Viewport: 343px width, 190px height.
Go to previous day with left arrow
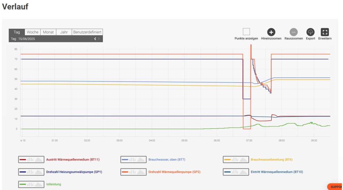95,39
